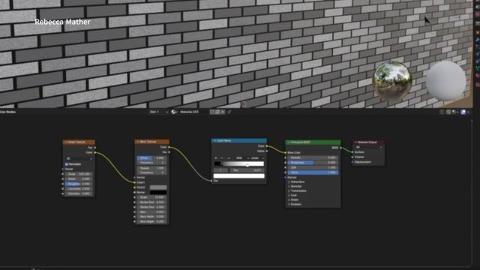The width and height of the screenshot is (480, 270).
Task: Open the overlay options dropdown arrow
Action: tap(468, 112)
